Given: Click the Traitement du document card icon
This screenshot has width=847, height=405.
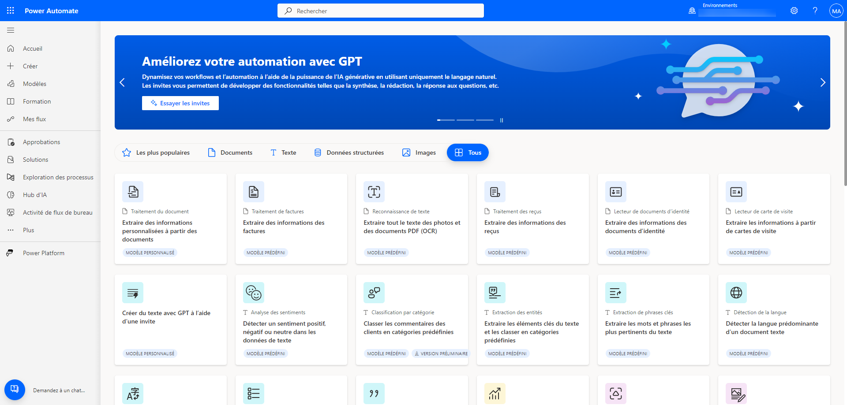Looking at the screenshot, I should coord(133,192).
